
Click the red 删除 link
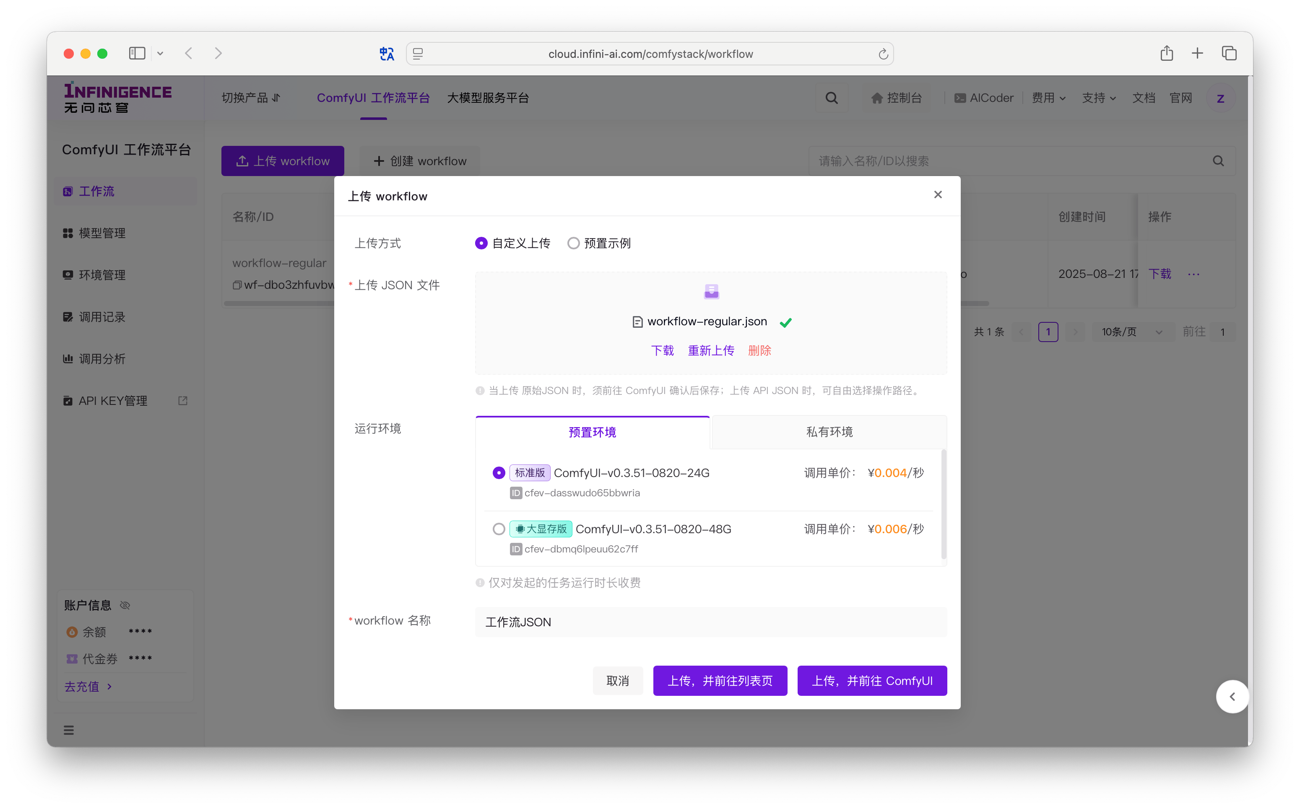759,350
